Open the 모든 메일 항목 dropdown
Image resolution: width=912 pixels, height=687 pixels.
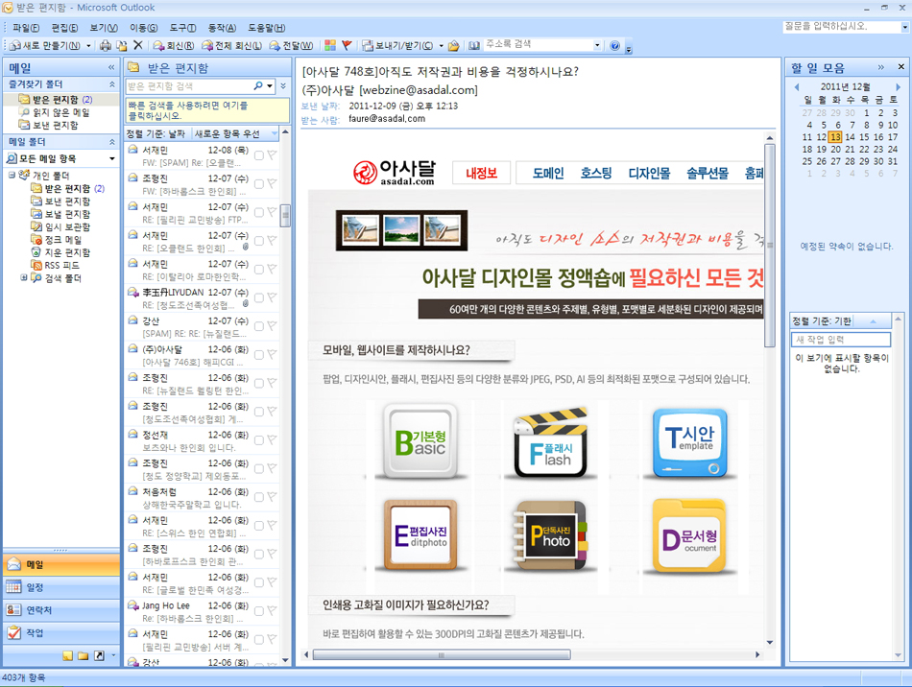112,158
